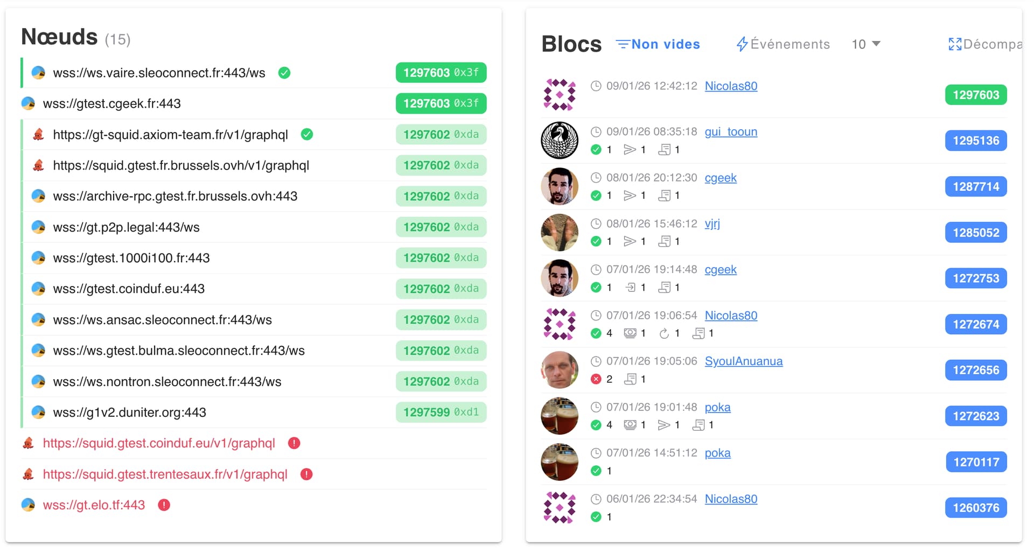Viewport: 1034px width, 552px height.
Task: Open the 10 blocks count dropdown
Action: [x=866, y=44]
